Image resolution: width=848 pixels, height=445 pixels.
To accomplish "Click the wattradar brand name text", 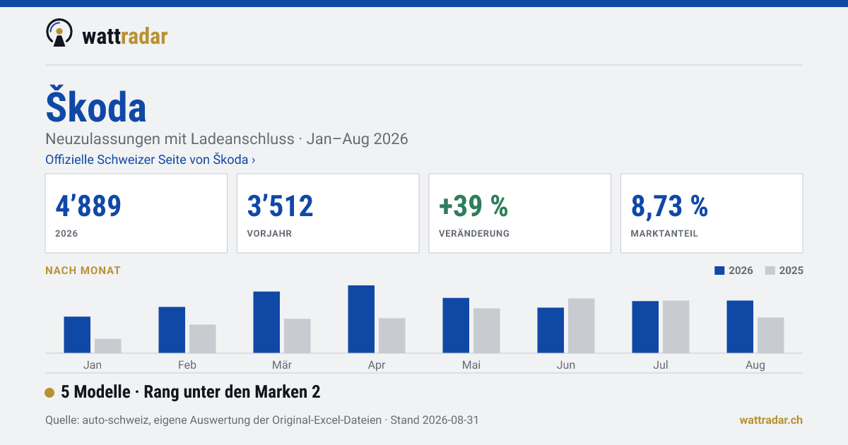I will [x=125, y=36].
